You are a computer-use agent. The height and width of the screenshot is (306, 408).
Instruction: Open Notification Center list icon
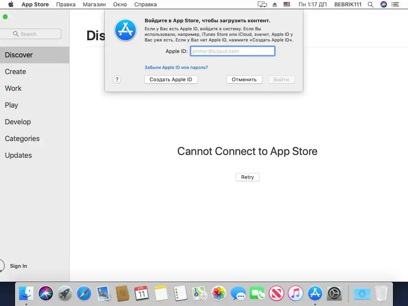395,4
